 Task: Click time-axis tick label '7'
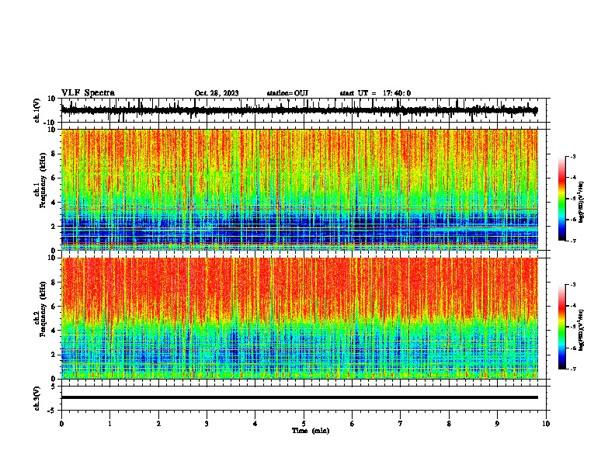pos(401,424)
